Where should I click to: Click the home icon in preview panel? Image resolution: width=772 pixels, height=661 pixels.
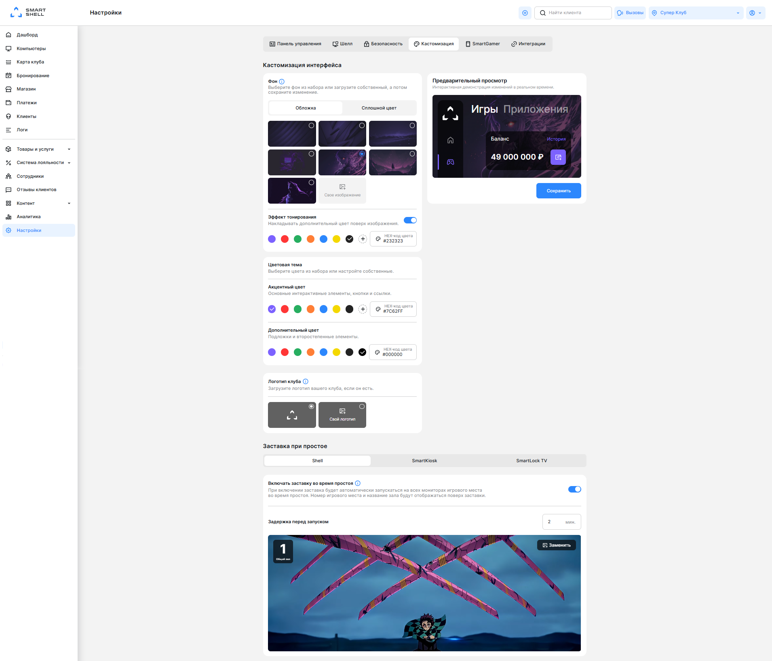[x=450, y=140]
